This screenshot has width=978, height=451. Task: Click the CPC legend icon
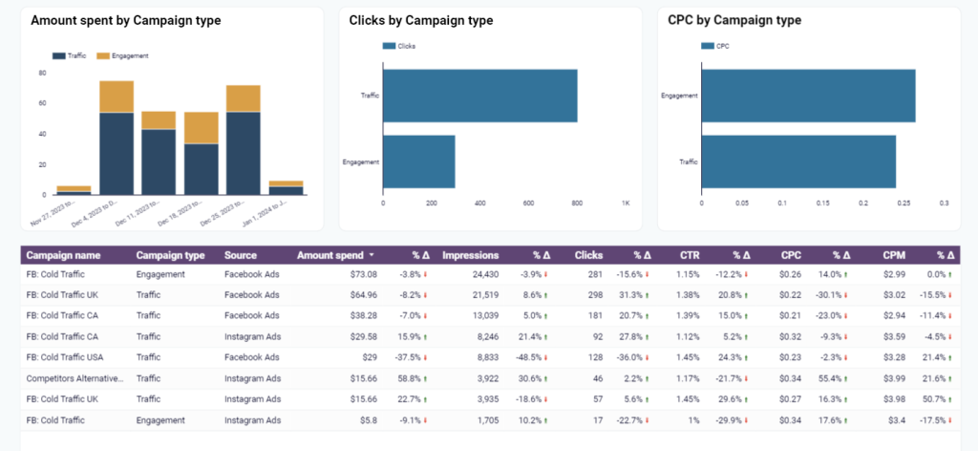708,45
